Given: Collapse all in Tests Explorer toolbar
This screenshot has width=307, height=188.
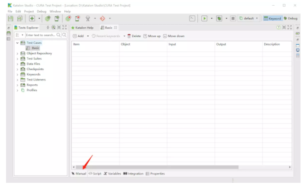Looking at the screenshot, I should tap(48, 28).
